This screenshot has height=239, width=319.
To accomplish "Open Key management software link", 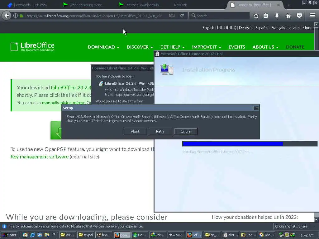I will (40, 157).
